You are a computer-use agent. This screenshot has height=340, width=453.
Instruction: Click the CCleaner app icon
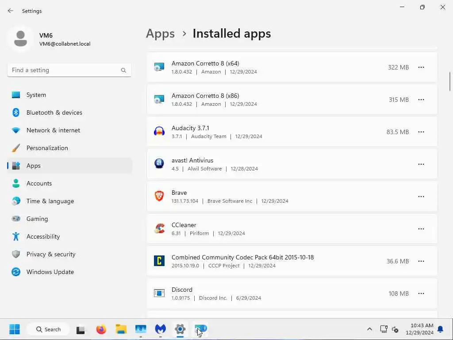tap(159, 229)
